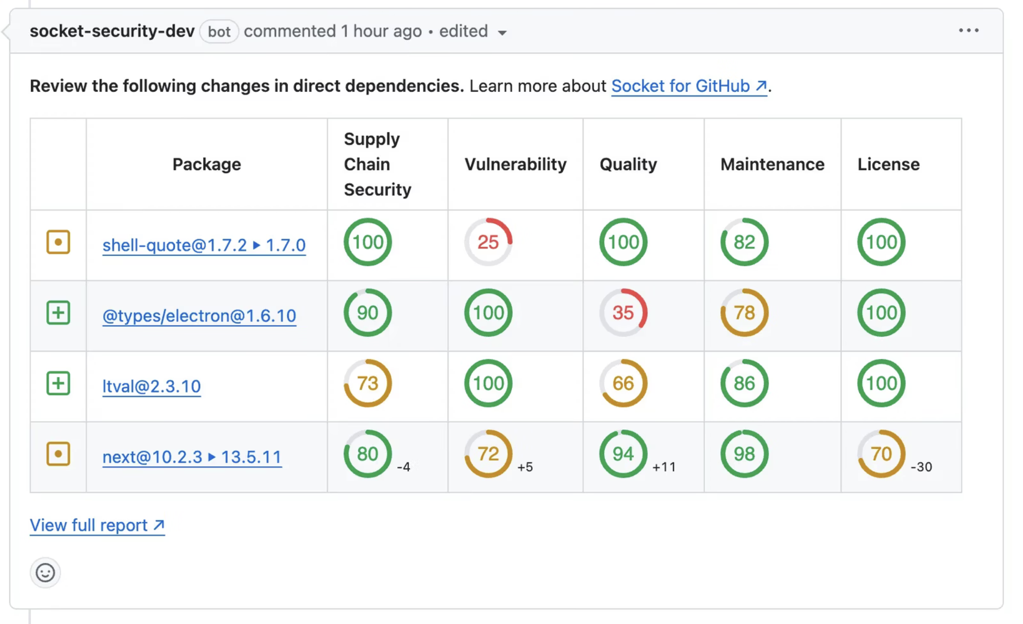Click the updated-package icon beside shell-quote
Image resolution: width=1023 pixels, height=624 pixels.
click(x=58, y=242)
